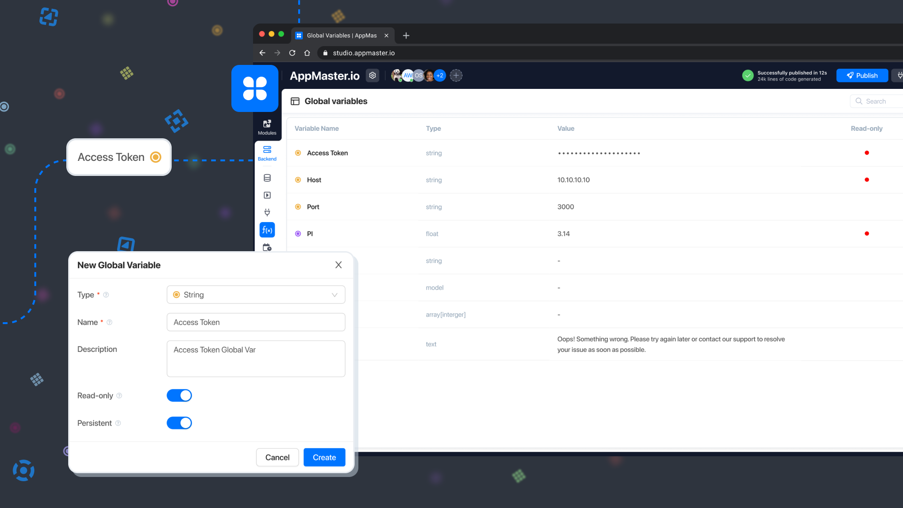Add collaborator with the plus circle icon

(x=456, y=75)
